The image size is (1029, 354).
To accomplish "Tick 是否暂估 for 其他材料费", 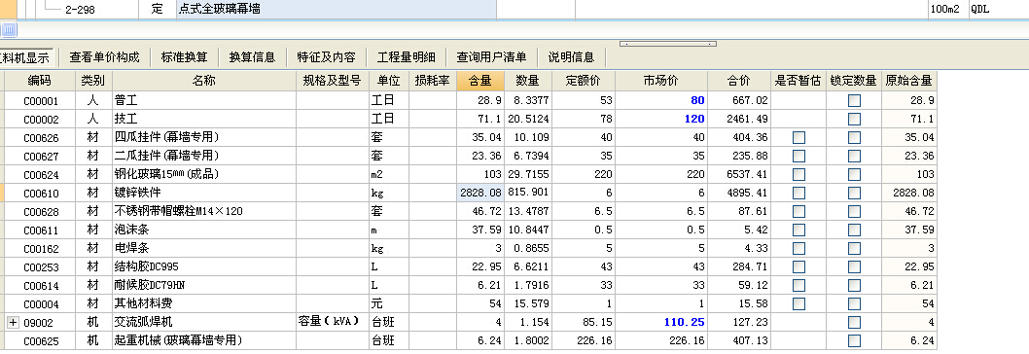I will tap(798, 303).
